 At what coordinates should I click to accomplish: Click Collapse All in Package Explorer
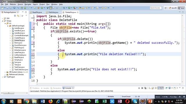[15, 16]
